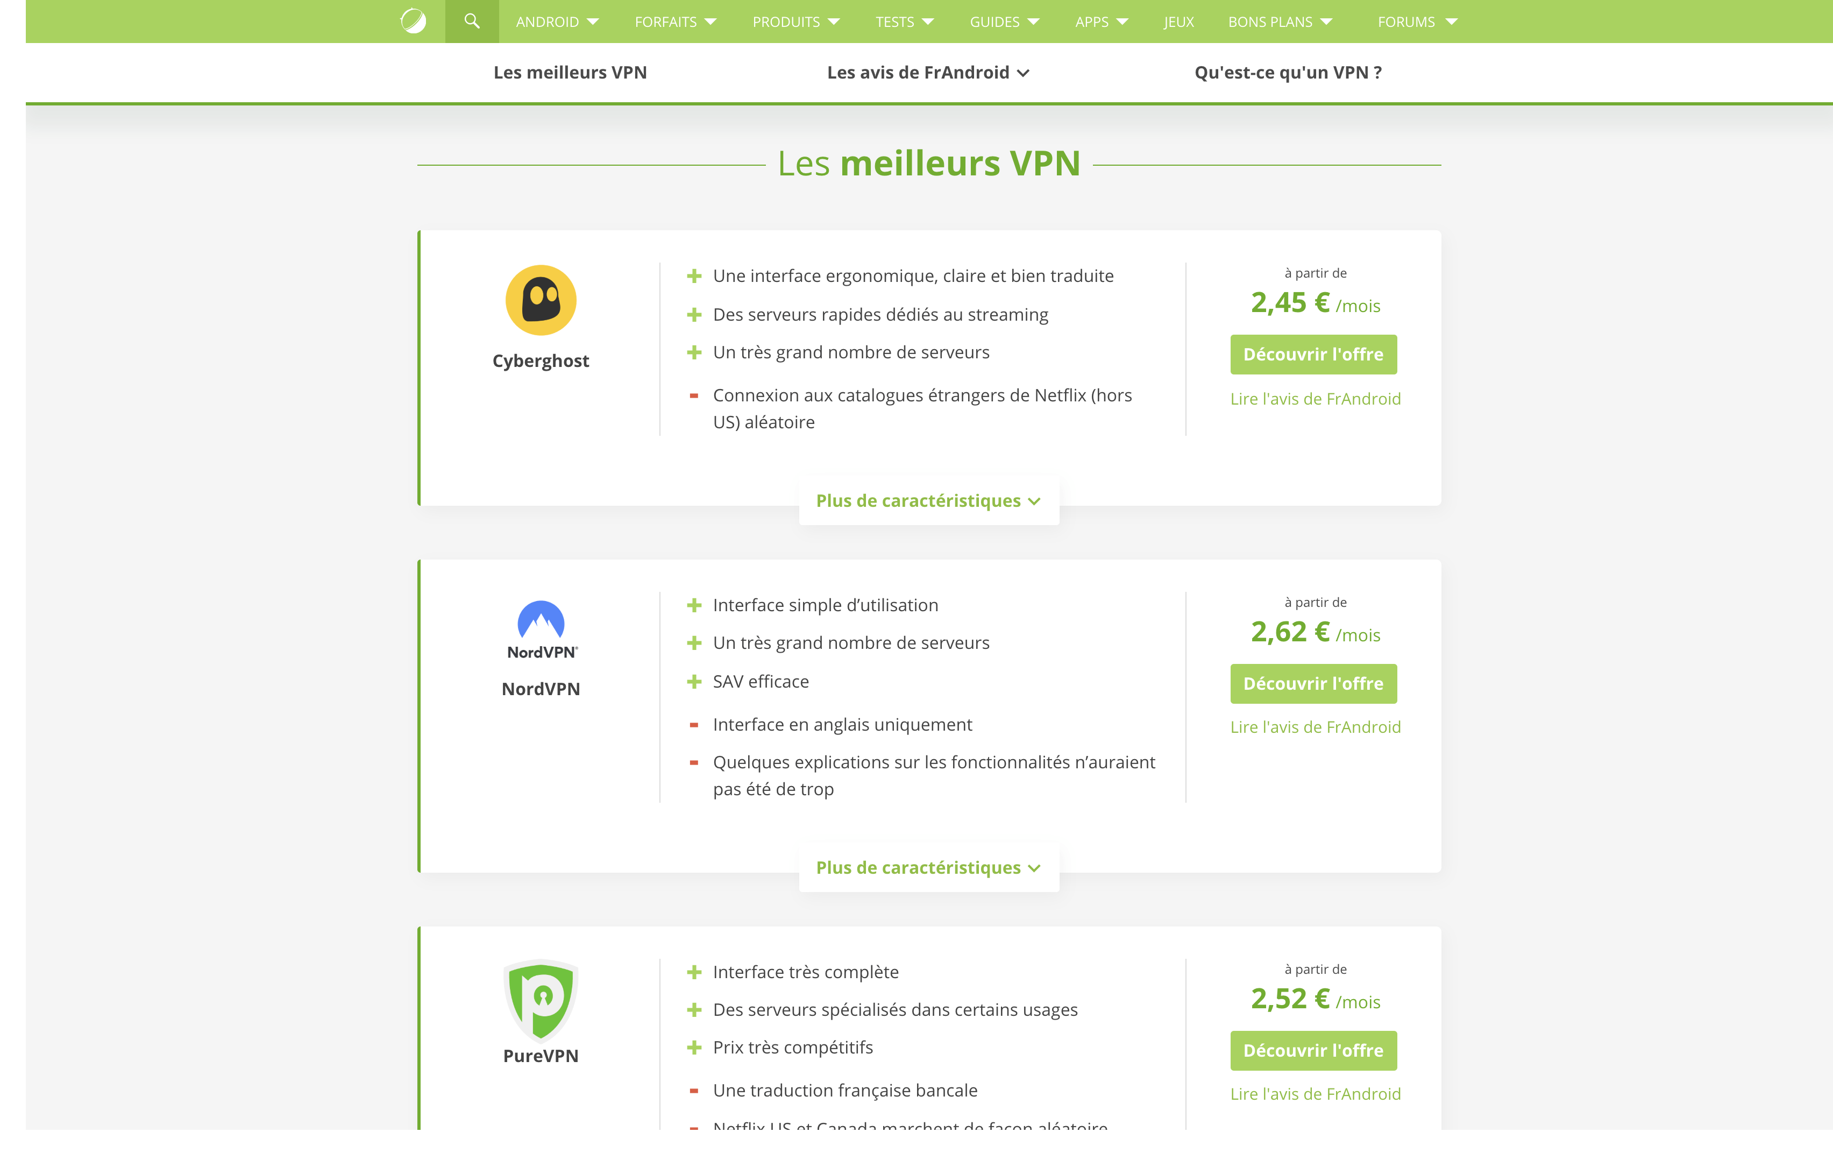Click the Cyberghost ghost logo
Screen dimensions: 1833x1160
click(541, 300)
